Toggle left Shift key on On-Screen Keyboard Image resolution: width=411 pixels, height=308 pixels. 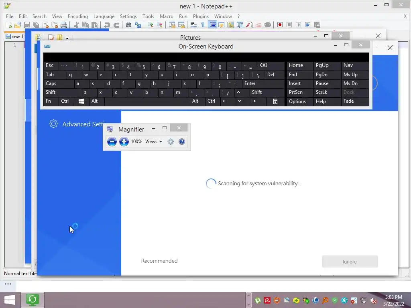click(62, 92)
